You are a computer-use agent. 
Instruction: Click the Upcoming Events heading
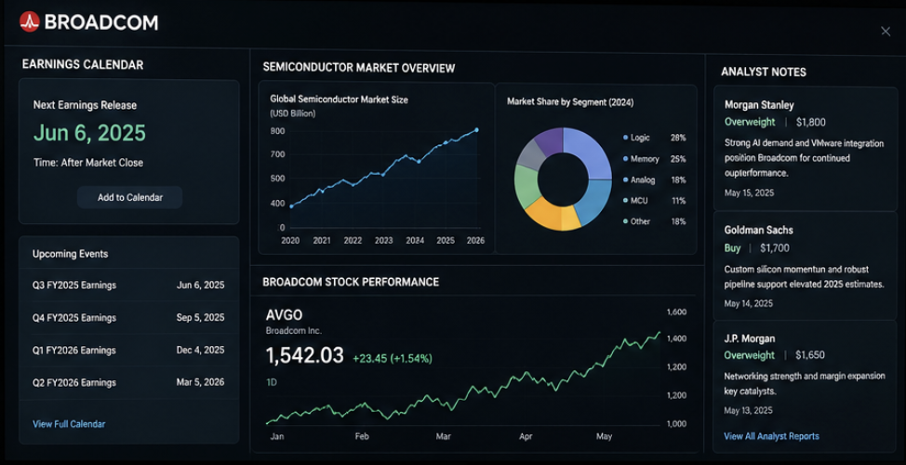[70, 254]
